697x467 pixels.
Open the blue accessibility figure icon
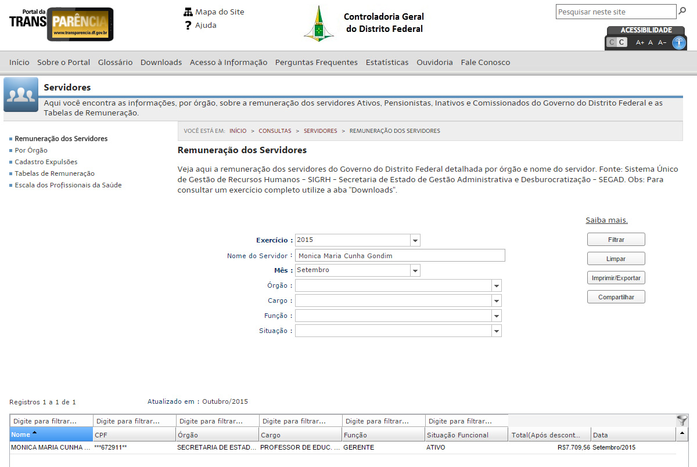coord(678,42)
